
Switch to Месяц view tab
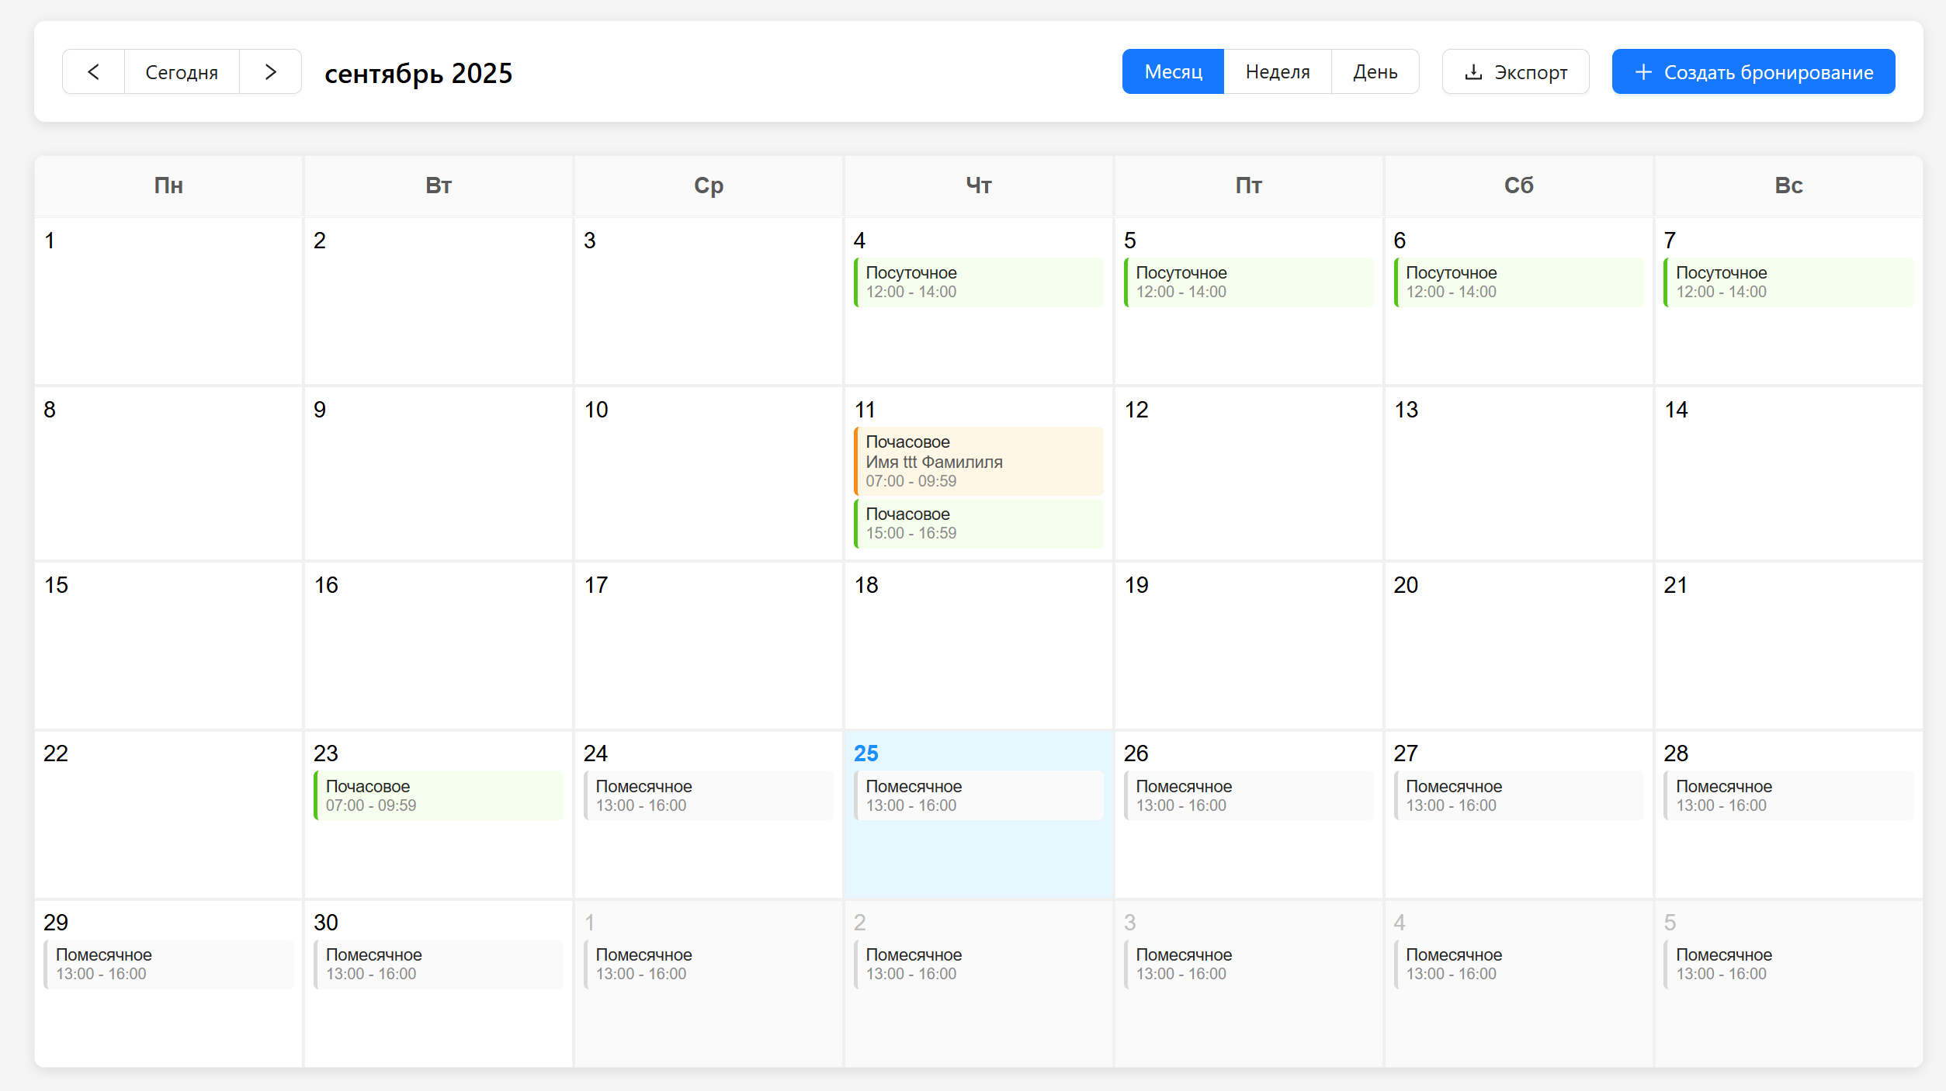pyautogui.click(x=1173, y=72)
